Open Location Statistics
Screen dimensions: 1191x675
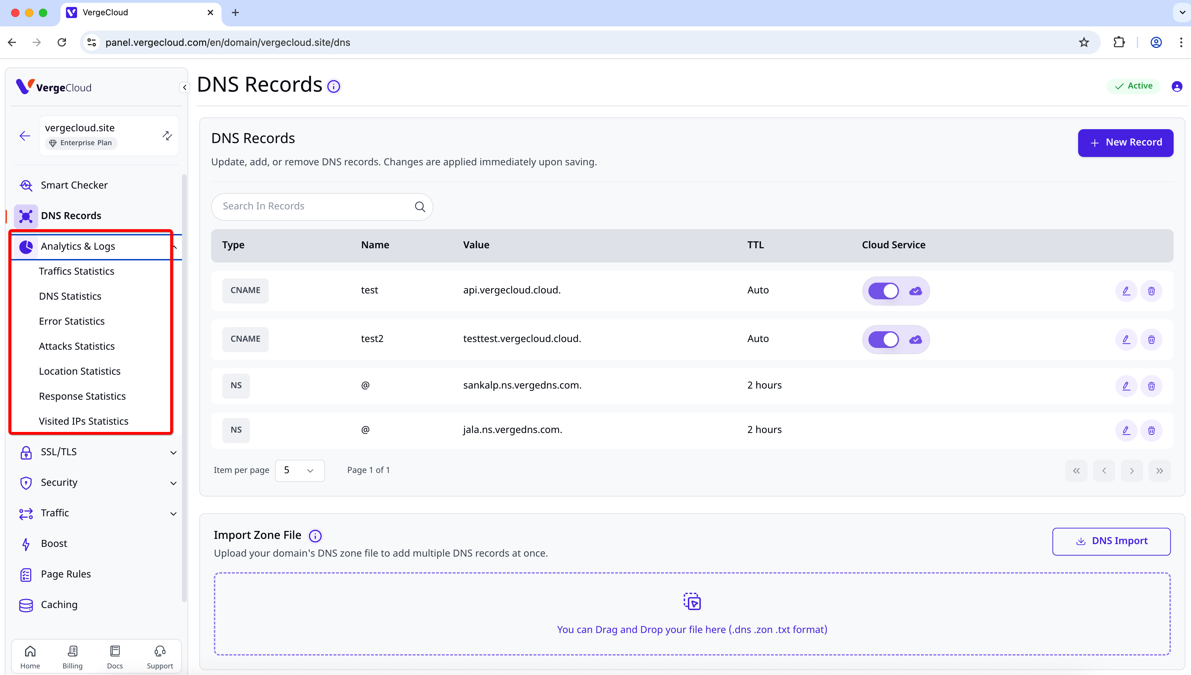pyautogui.click(x=80, y=371)
